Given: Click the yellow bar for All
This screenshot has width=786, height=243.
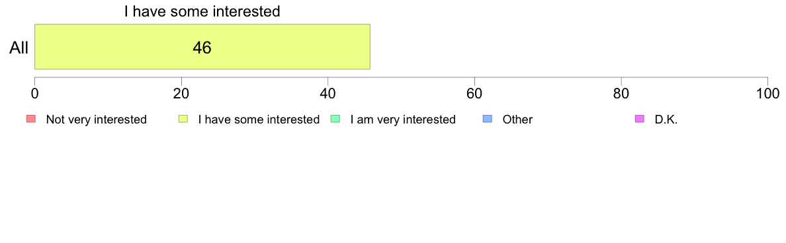Looking at the screenshot, I should [202, 46].
